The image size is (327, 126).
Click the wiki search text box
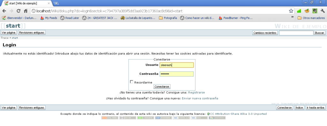pyautogui.click(x=296, y=33)
